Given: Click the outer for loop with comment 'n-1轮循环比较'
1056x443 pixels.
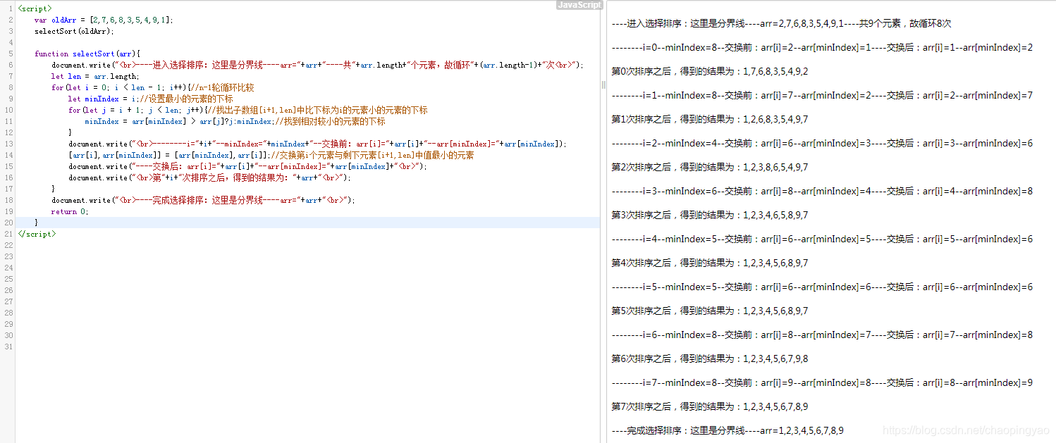Looking at the screenshot, I should (x=153, y=87).
